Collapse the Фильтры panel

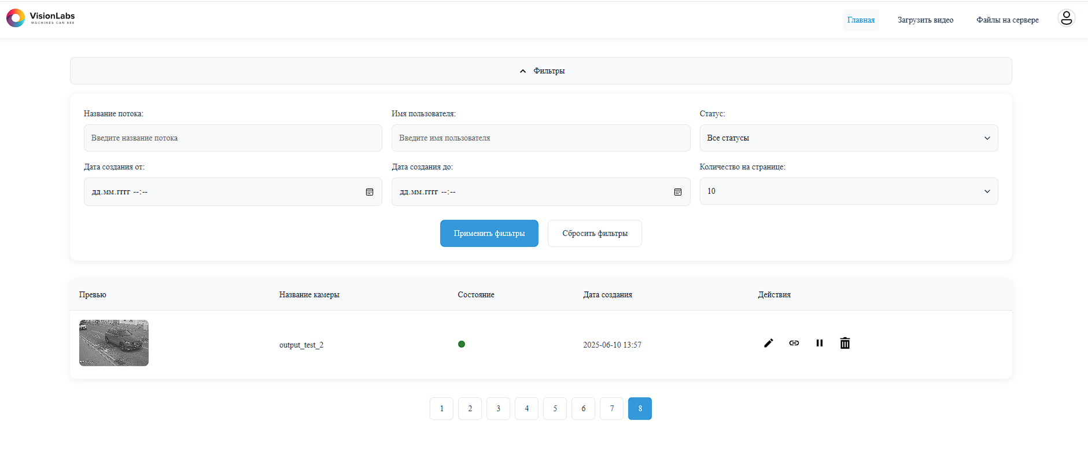coord(541,71)
